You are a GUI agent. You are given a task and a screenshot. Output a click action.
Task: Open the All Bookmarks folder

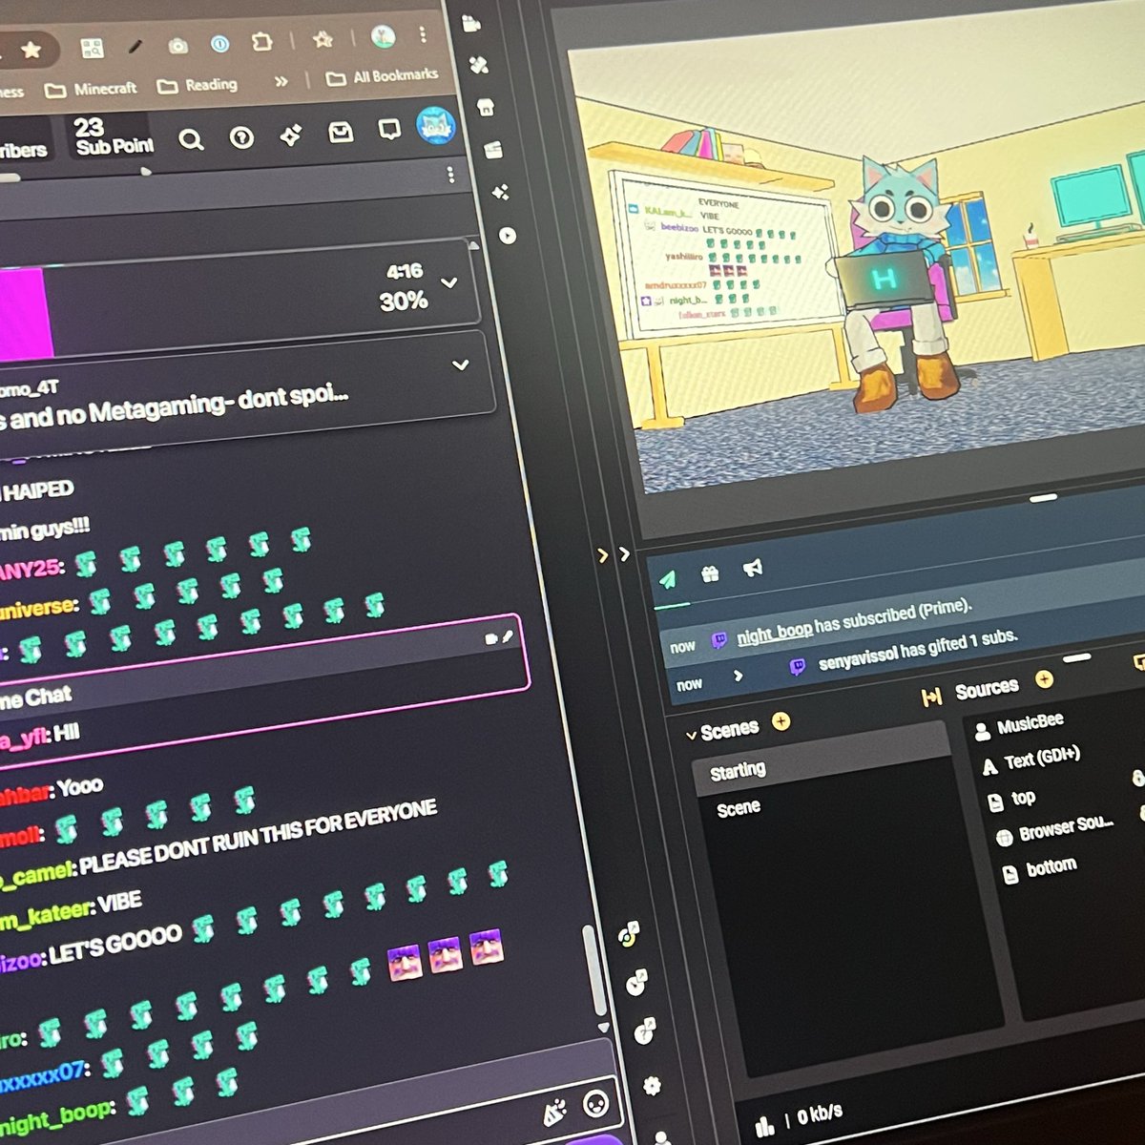coord(382,76)
